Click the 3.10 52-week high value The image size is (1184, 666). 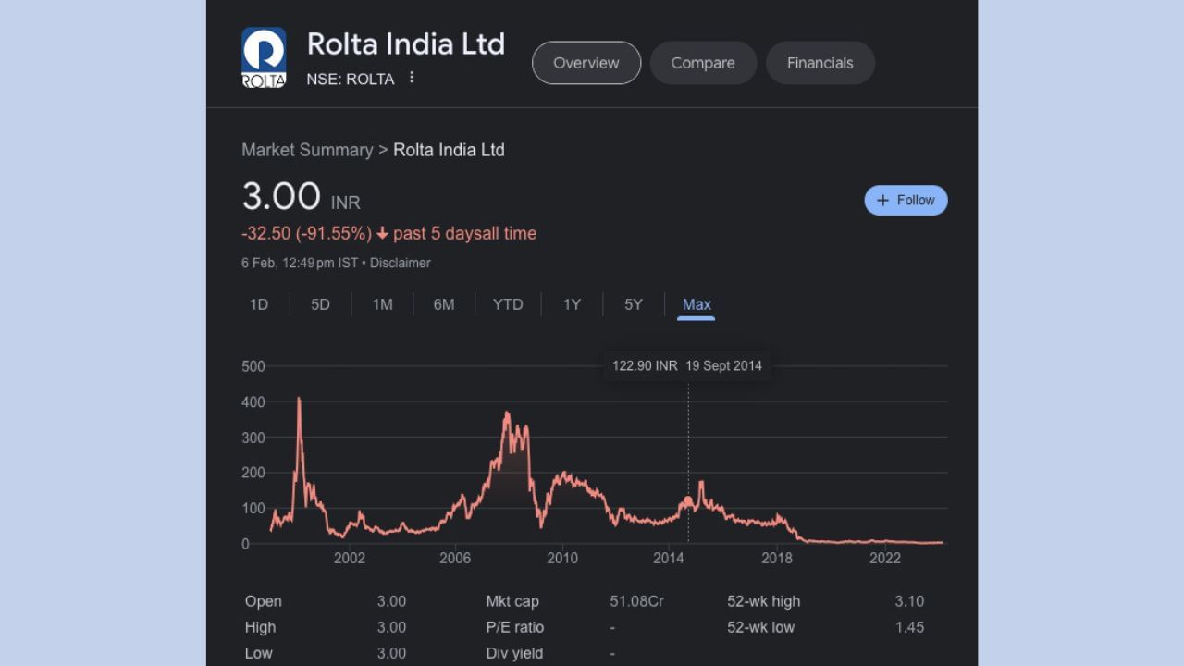pyautogui.click(x=909, y=601)
